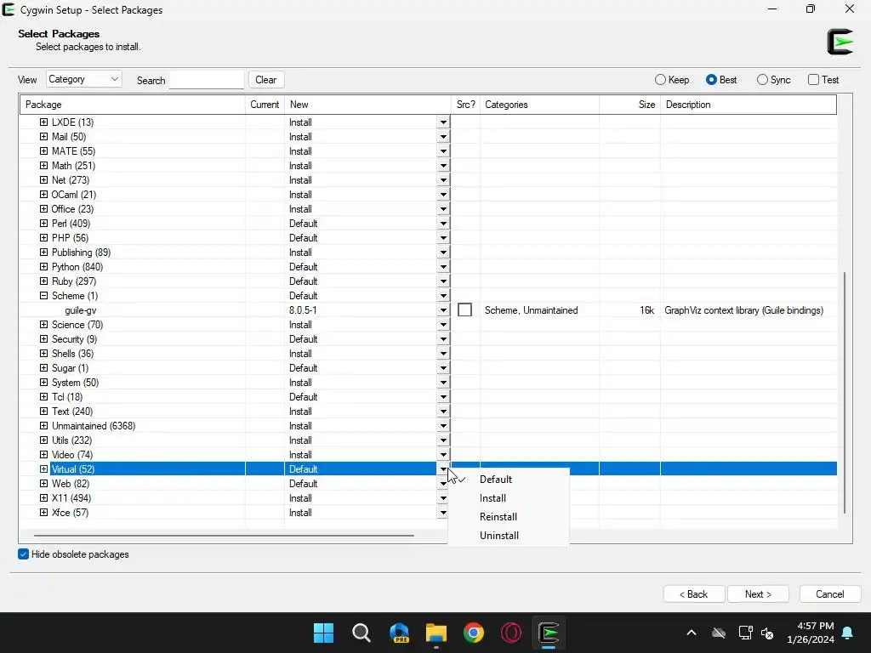Open Microsoft Edge Preview in taskbar
871x653 pixels.
click(x=399, y=633)
